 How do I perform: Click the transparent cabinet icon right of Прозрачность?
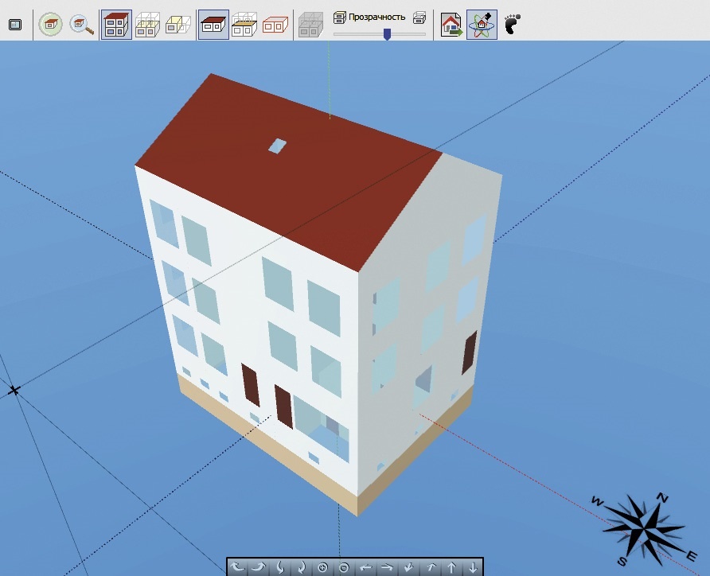point(419,18)
